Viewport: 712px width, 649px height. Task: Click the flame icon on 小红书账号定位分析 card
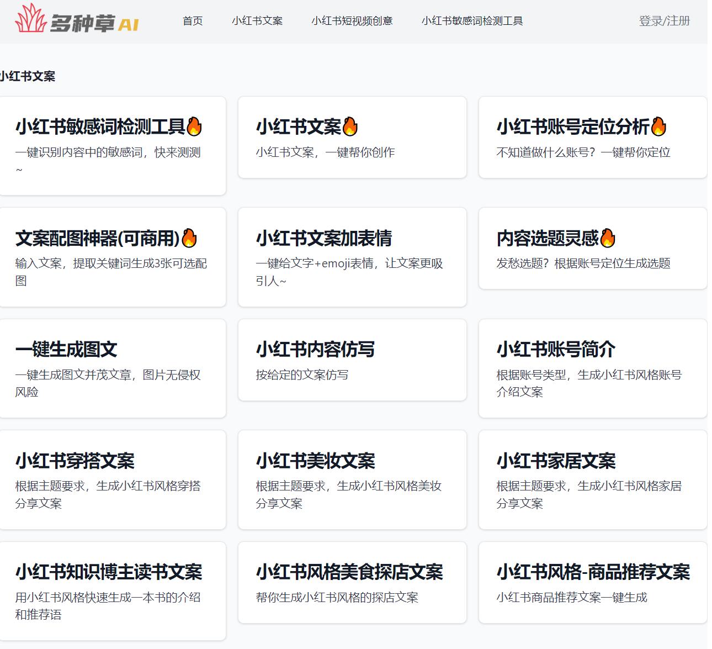[658, 126]
